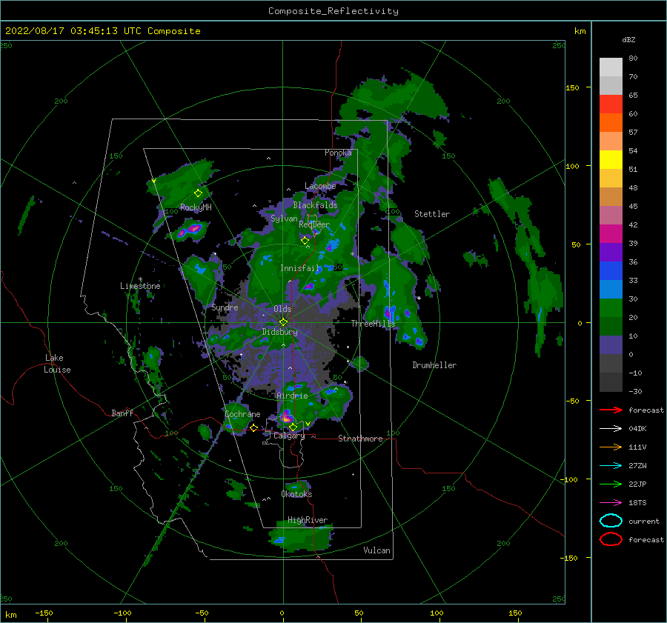The height and width of the screenshot is (623, 667).
Task: Click the current legend label
Action: (x=644, y=522)
